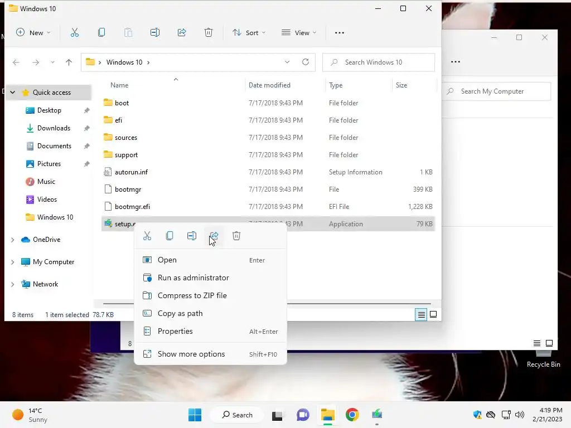
Task: Expand the address bar history dropdown
Action: click(287, 62)
